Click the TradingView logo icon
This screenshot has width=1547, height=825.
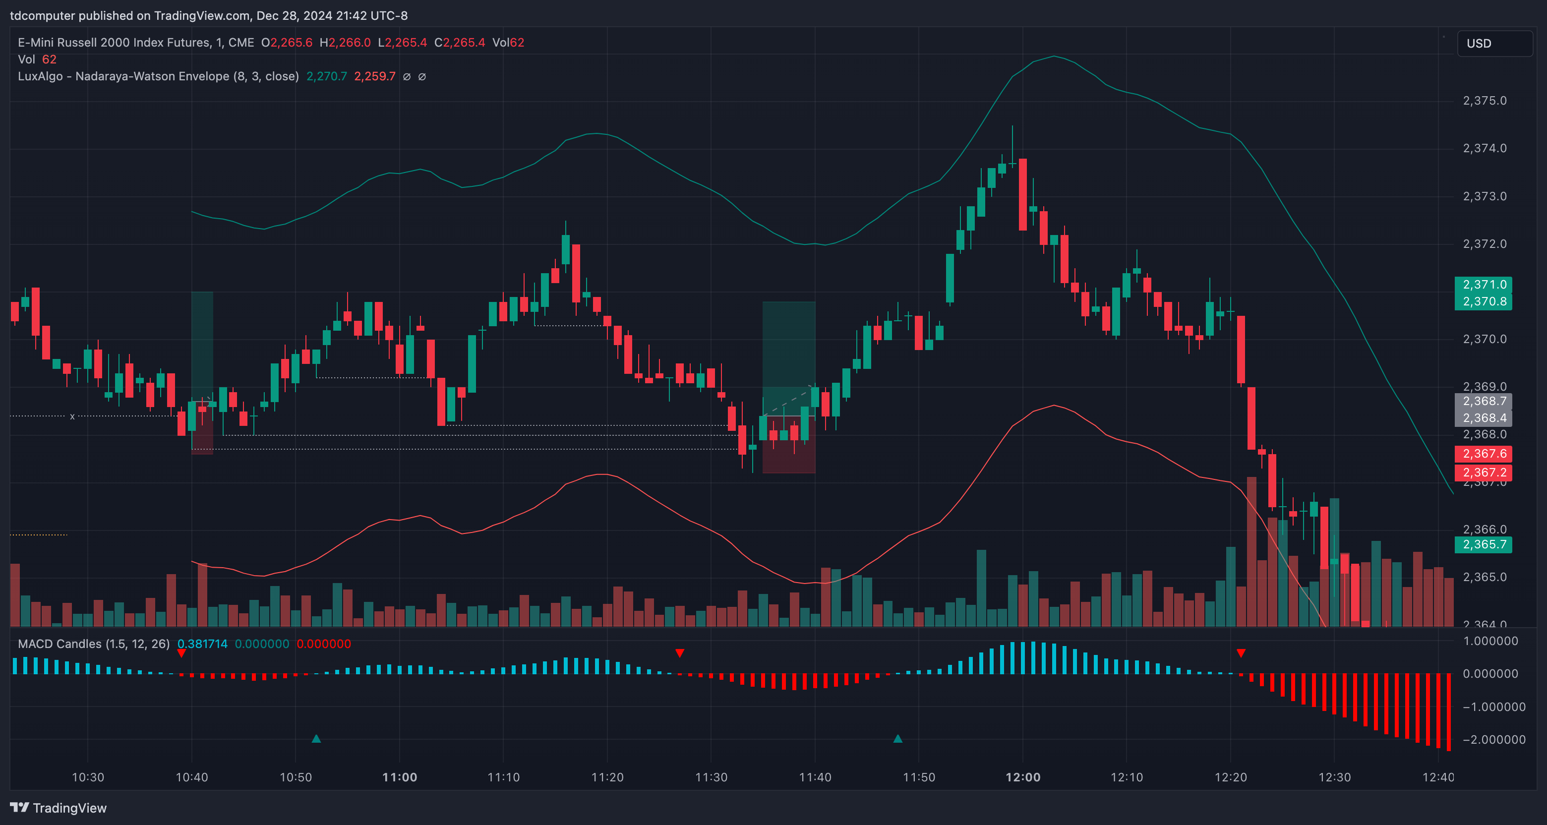click(x=19, y=807)
